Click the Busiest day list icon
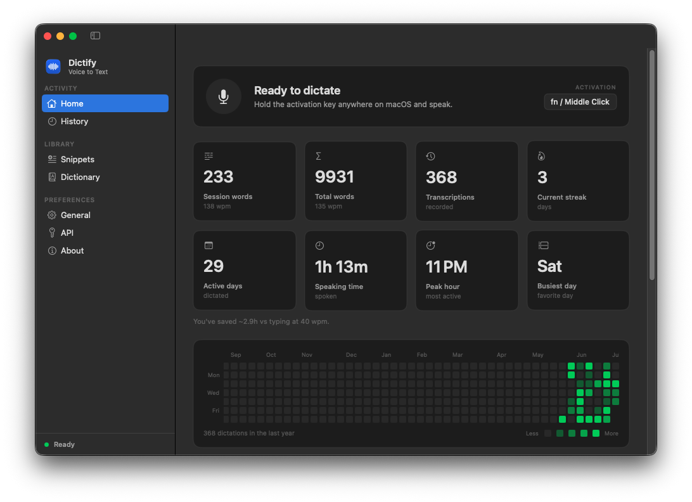Viewport: 692px width, 502px height. coord(543,245)
